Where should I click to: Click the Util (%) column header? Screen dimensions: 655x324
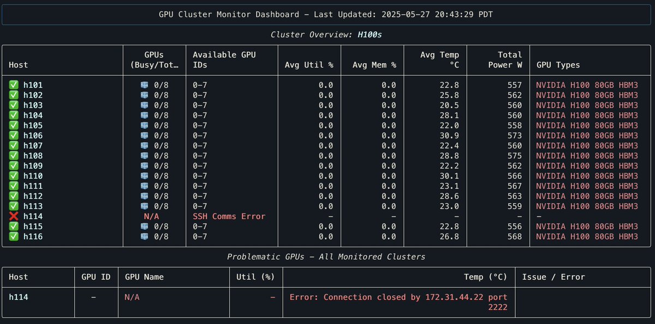(x=255, y=277)
